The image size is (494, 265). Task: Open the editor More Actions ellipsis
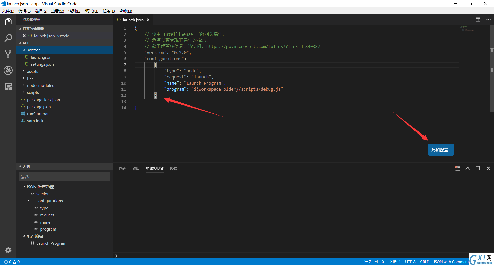pyautogui.click(x=488, y=20)
